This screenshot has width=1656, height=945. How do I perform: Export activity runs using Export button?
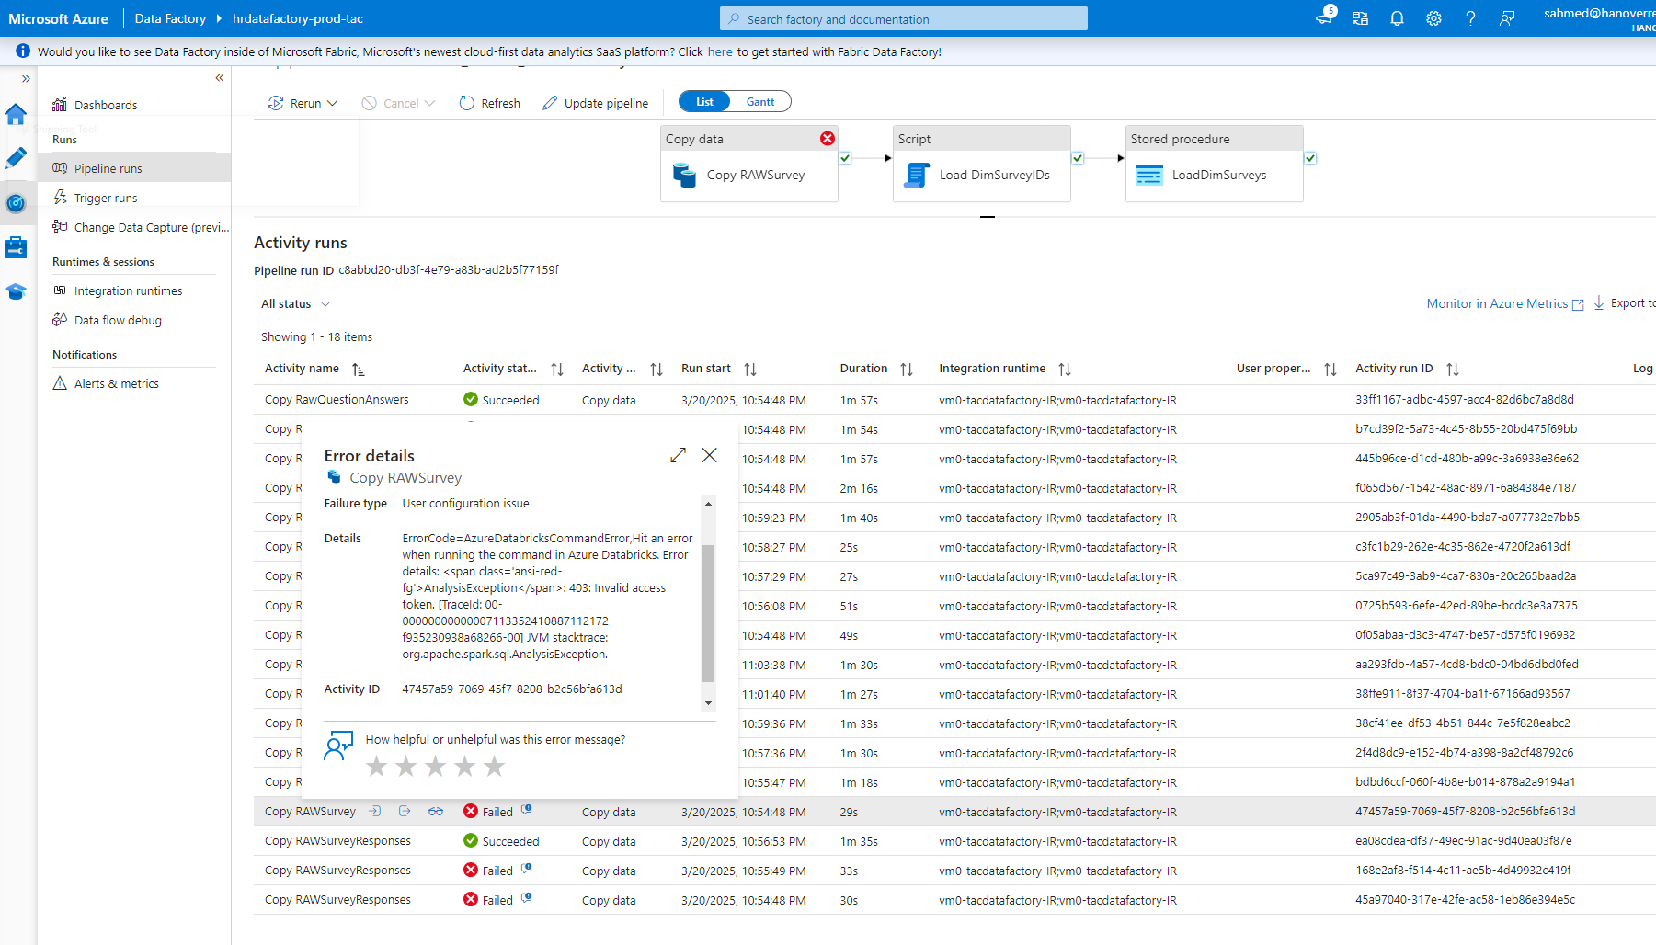pyautogui.click(x=1625, y=303)
